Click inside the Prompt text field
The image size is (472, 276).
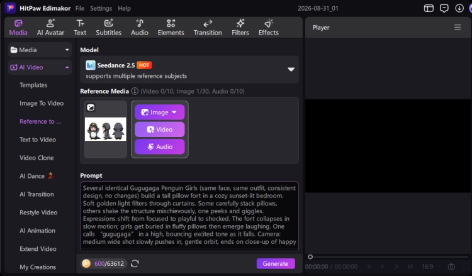(189, 216)
